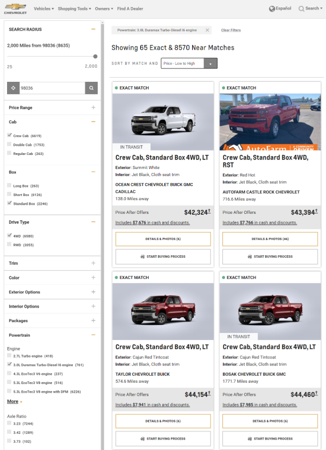Open Search via the magnifier icon in header
This screenshot has height=450, width=326.
301,9
